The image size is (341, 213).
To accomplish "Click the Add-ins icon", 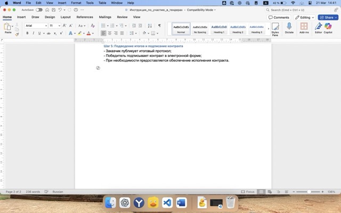I will (304, 28).
